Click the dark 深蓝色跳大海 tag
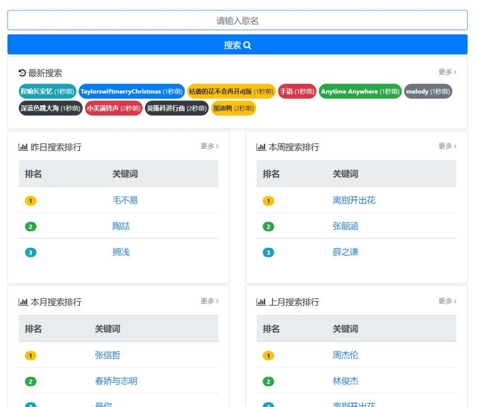The width and height of the screenshot is (477, 407). tap(50, 108)
